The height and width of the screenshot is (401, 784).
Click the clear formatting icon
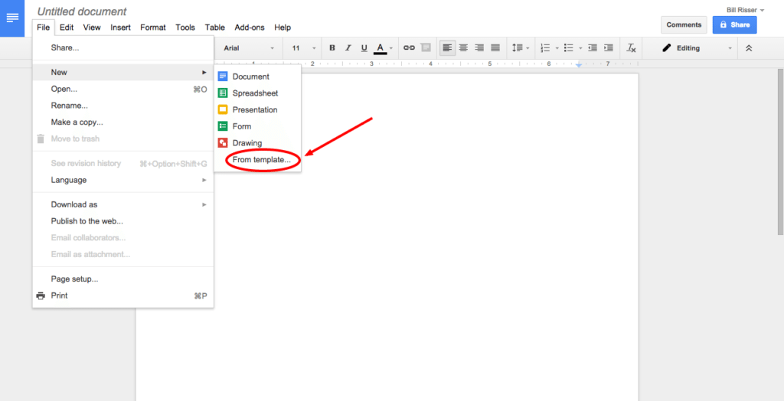click(631, 47)
